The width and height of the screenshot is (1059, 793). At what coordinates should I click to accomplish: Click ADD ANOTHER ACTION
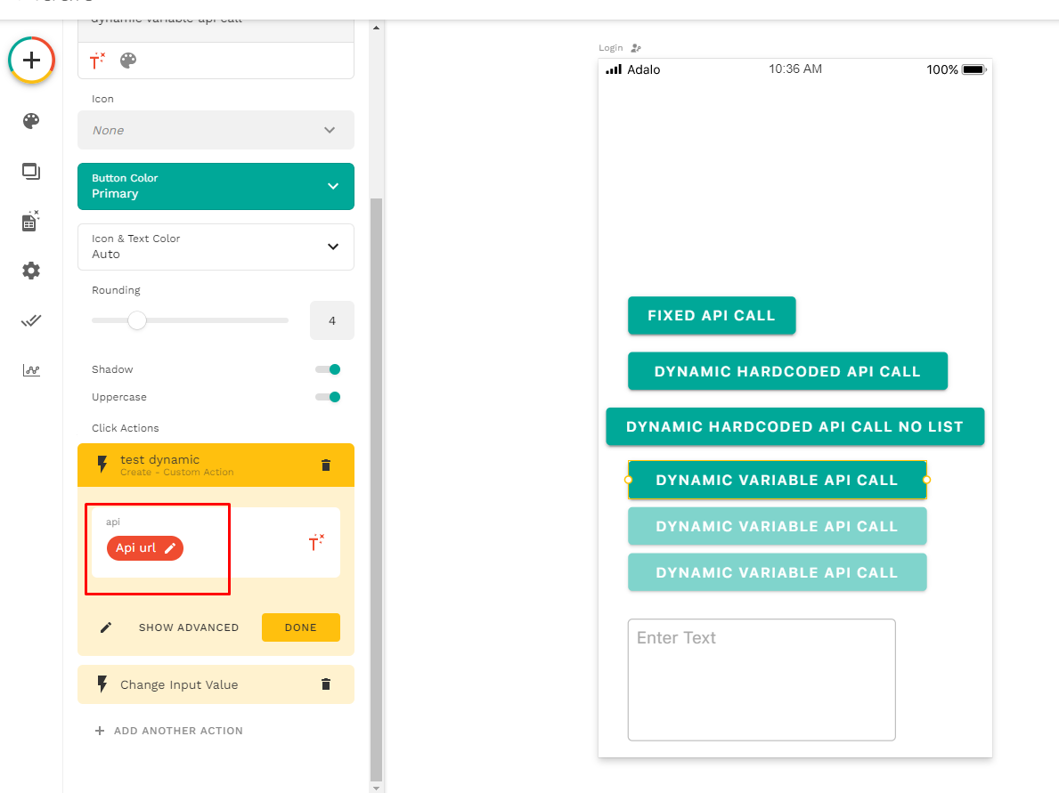pos(178,731)
